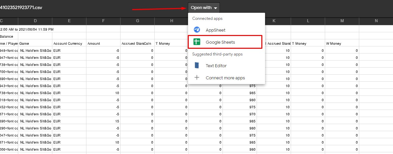This screenshot has width=393, height=154.
Task: Click the 'T Money' cell in column H
Action: coord(172,43)
